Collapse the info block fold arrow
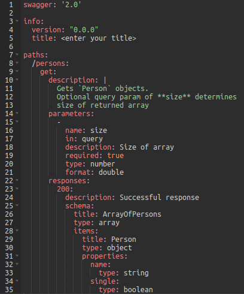The image size is (244, 294). tap(17, 21)
